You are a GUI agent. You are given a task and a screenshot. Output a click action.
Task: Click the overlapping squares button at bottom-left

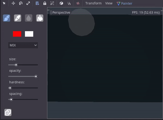coord(8,112)
